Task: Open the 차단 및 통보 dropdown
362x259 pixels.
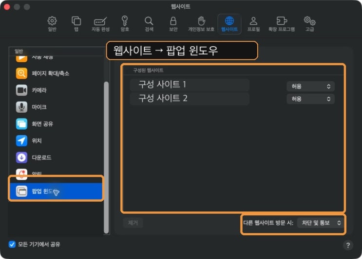Action: pyautogui.click(x=320, y=223)
